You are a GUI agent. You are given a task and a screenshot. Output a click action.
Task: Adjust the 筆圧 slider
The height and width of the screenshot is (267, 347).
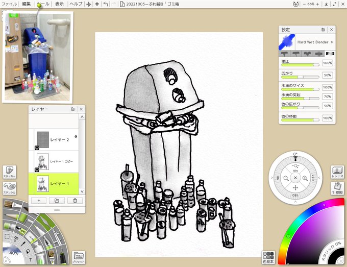[300, 65]
